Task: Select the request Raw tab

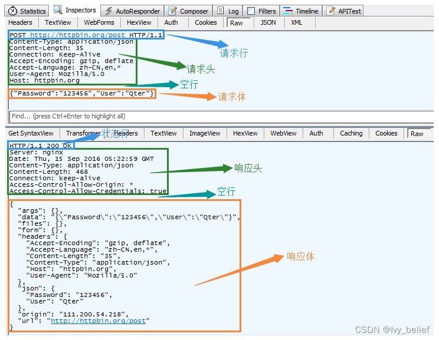Action: click(x=238, y=22)
